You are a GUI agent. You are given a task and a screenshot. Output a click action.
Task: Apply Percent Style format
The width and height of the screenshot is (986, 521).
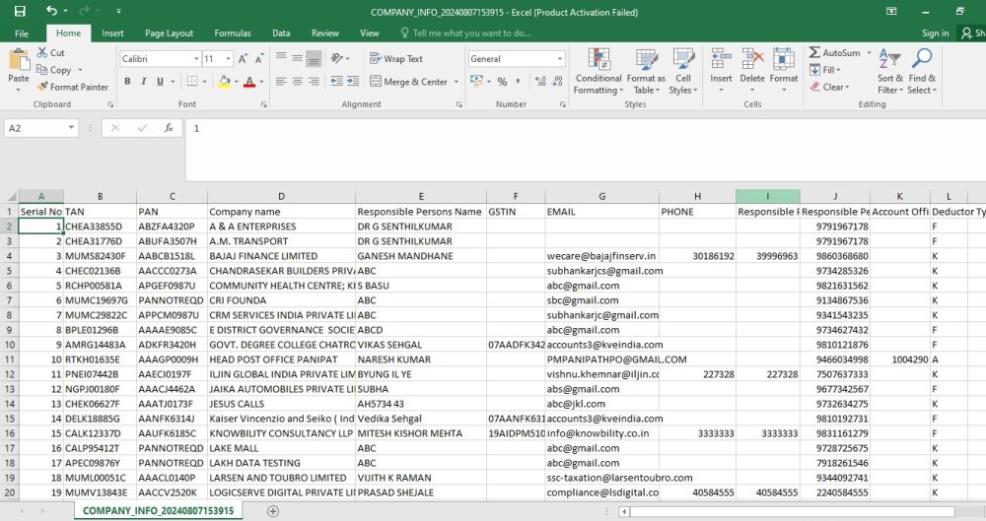(502, 82)
